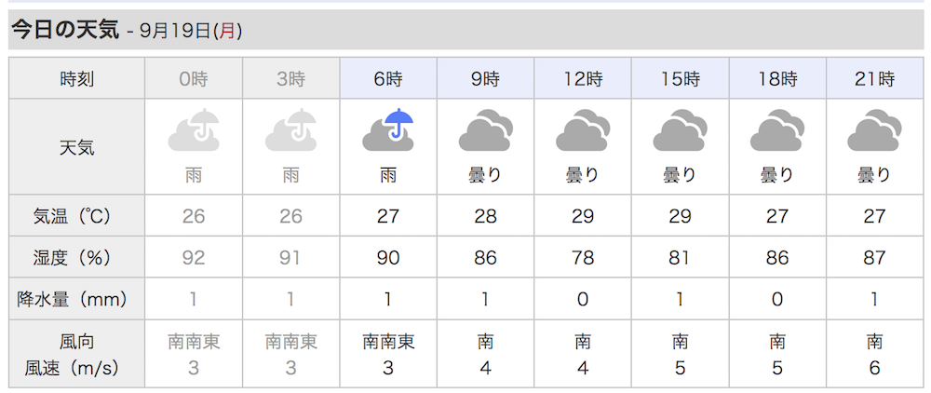Click the 今日の天気 heading
The width and height of the screenshot is (931, 393).
click(x=66, y=30)
